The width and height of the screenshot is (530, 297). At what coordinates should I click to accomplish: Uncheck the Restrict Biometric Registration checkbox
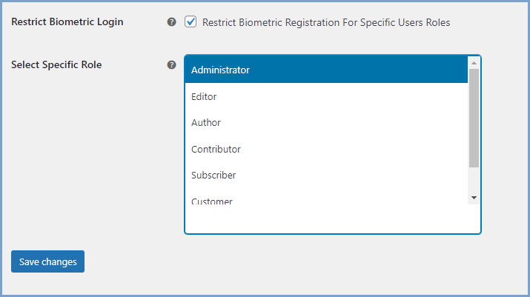pyautogui.click(x=191, y=22)
